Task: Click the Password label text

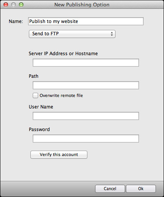Action: click(39, 130)
